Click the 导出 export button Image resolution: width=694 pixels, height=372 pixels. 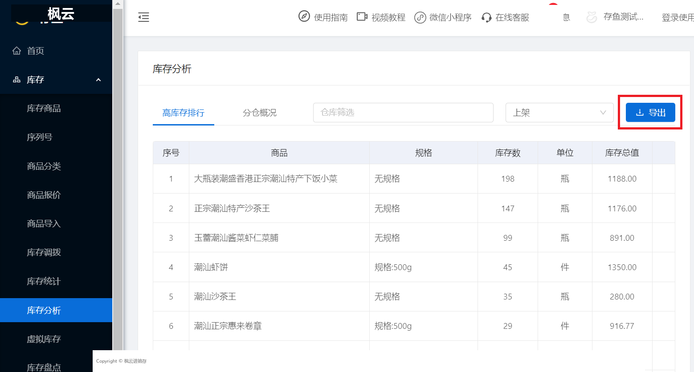coord(650,113)
